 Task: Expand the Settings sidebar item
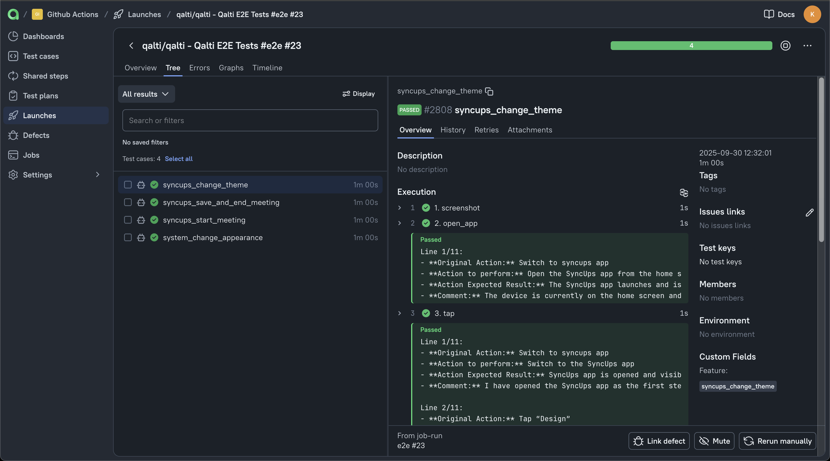coord(97,174)
